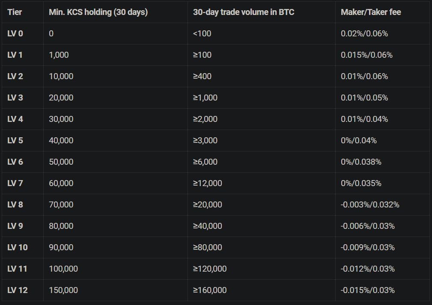Select the LV 12 tier label
The height and width of the screenshot is (305, 432).
point(18,290)
